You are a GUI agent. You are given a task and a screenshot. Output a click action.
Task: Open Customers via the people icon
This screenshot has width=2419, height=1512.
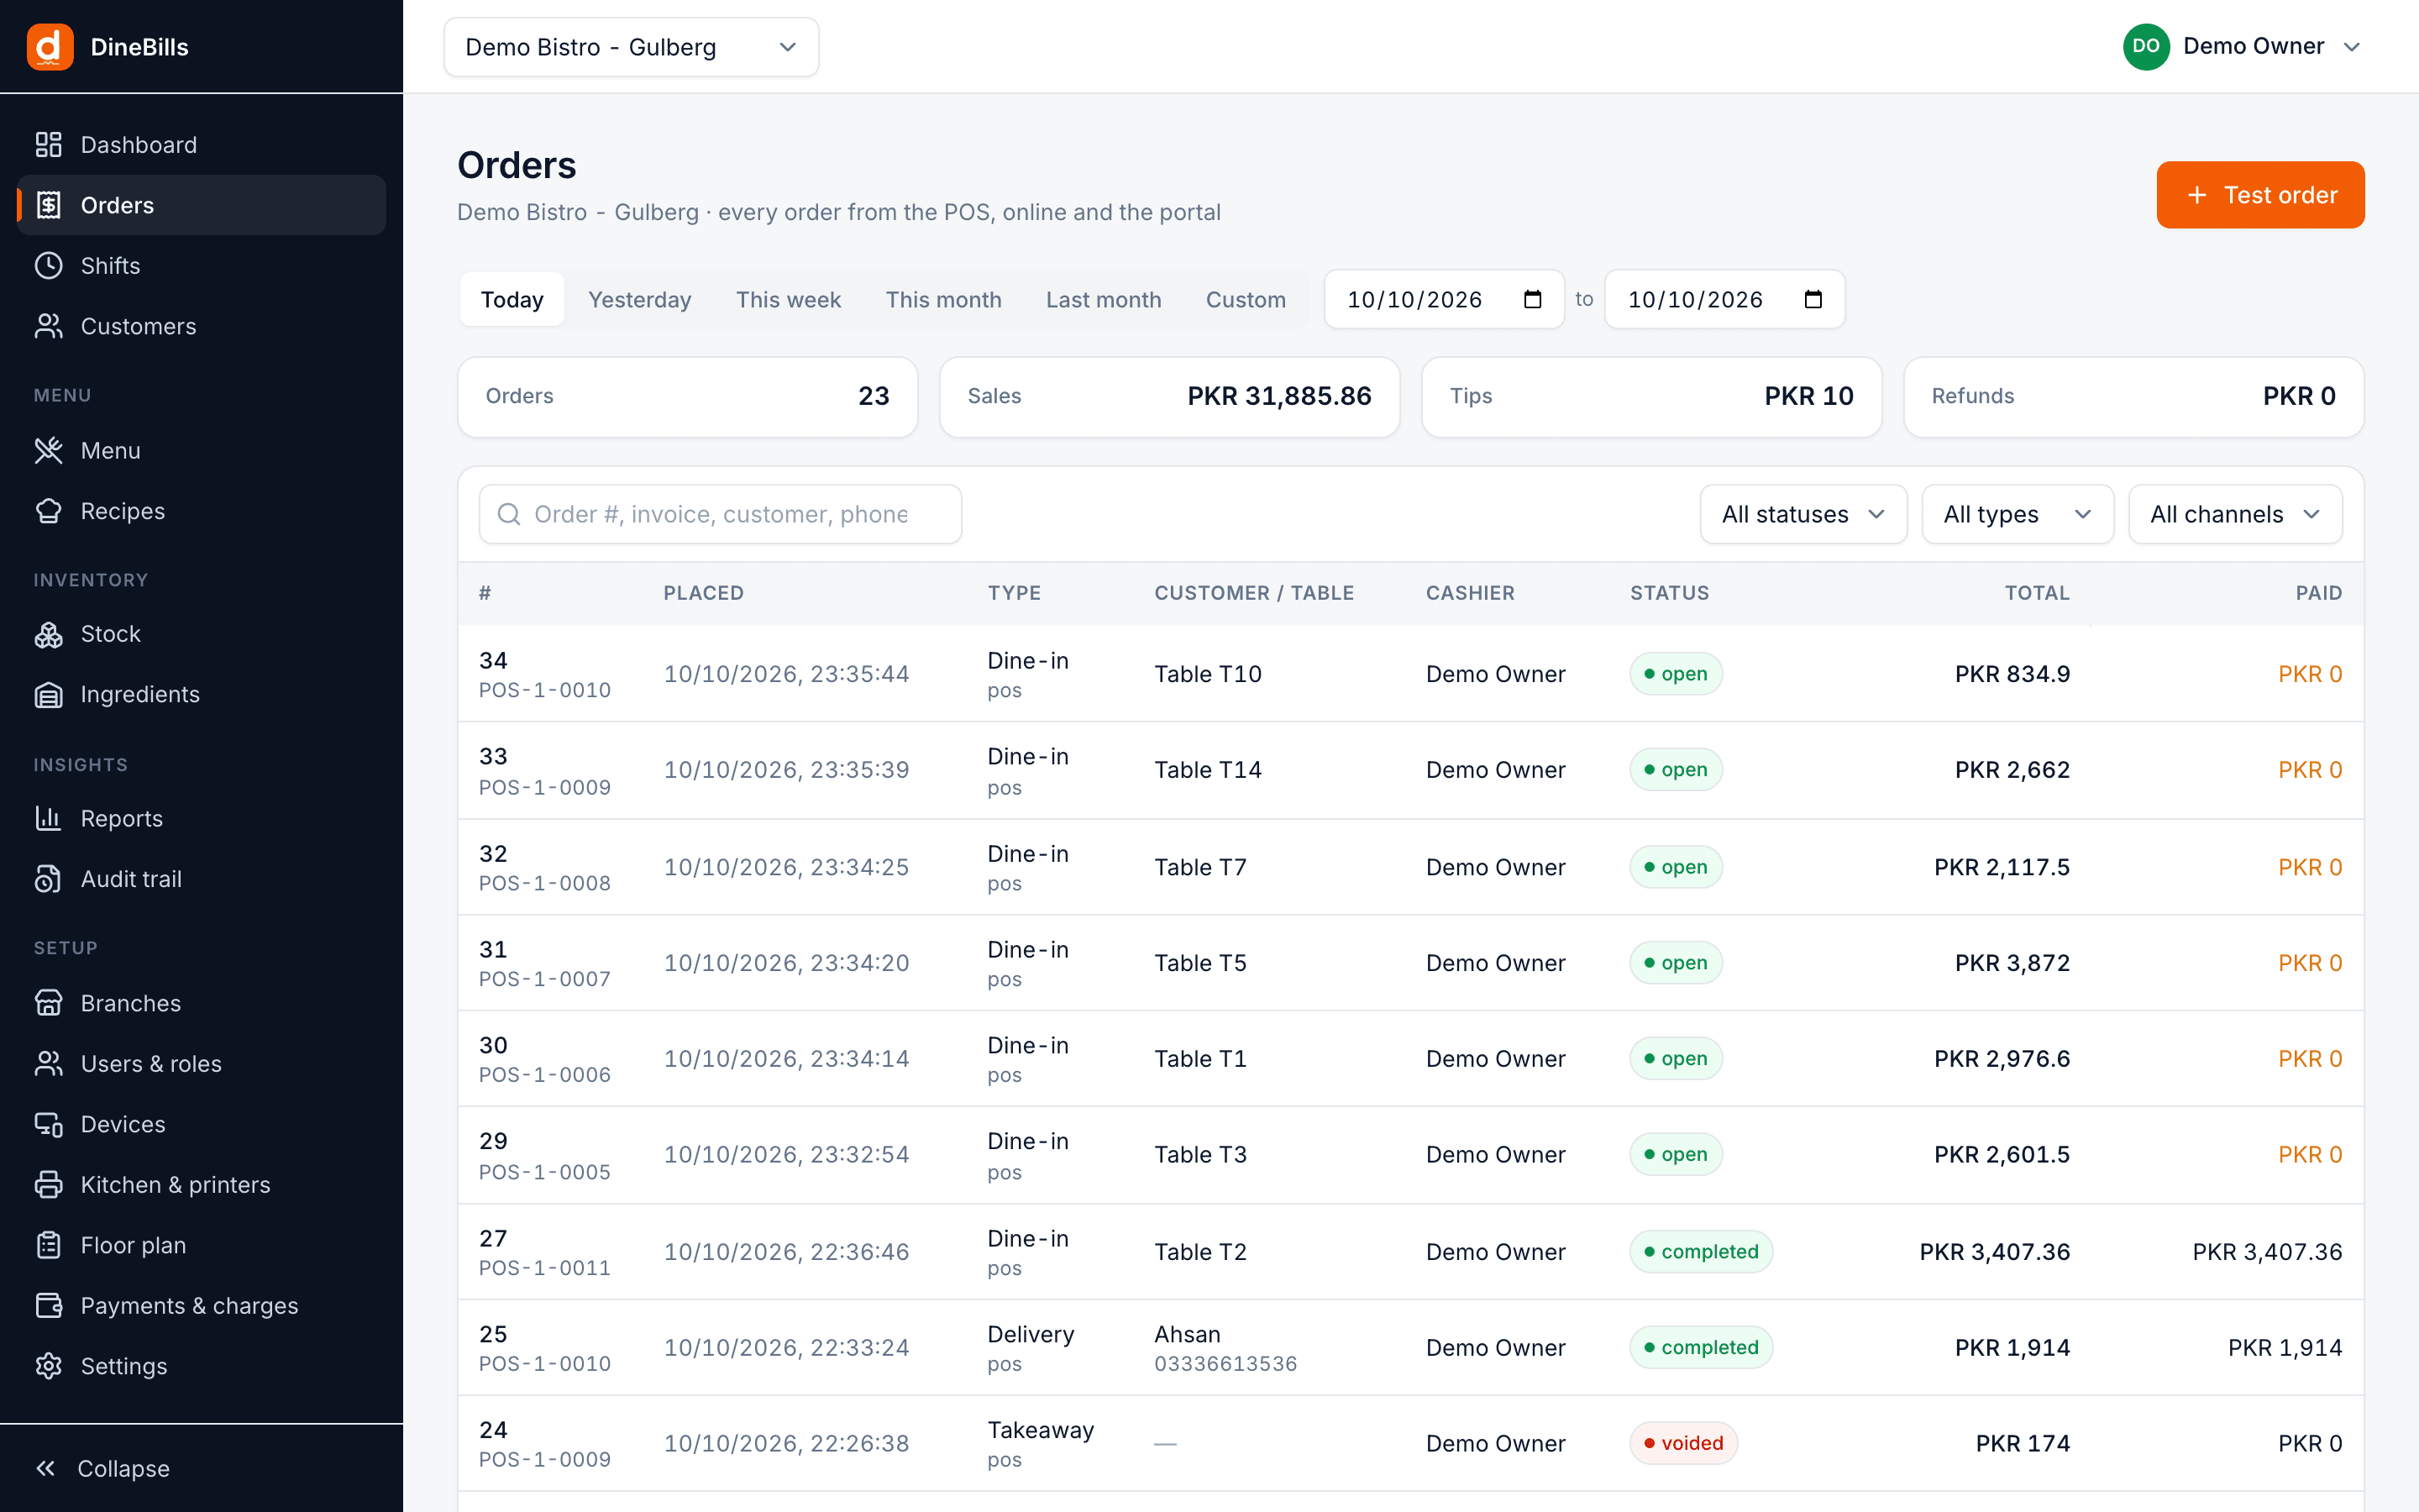click(x=49, y=326)
